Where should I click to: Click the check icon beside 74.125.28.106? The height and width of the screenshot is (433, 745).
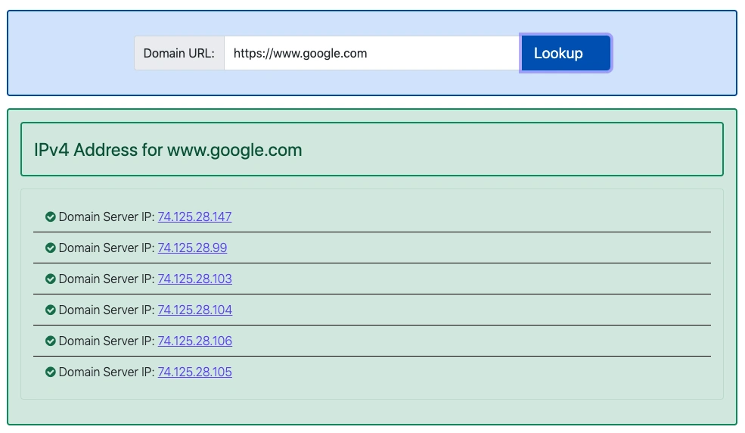pos(51,341)
